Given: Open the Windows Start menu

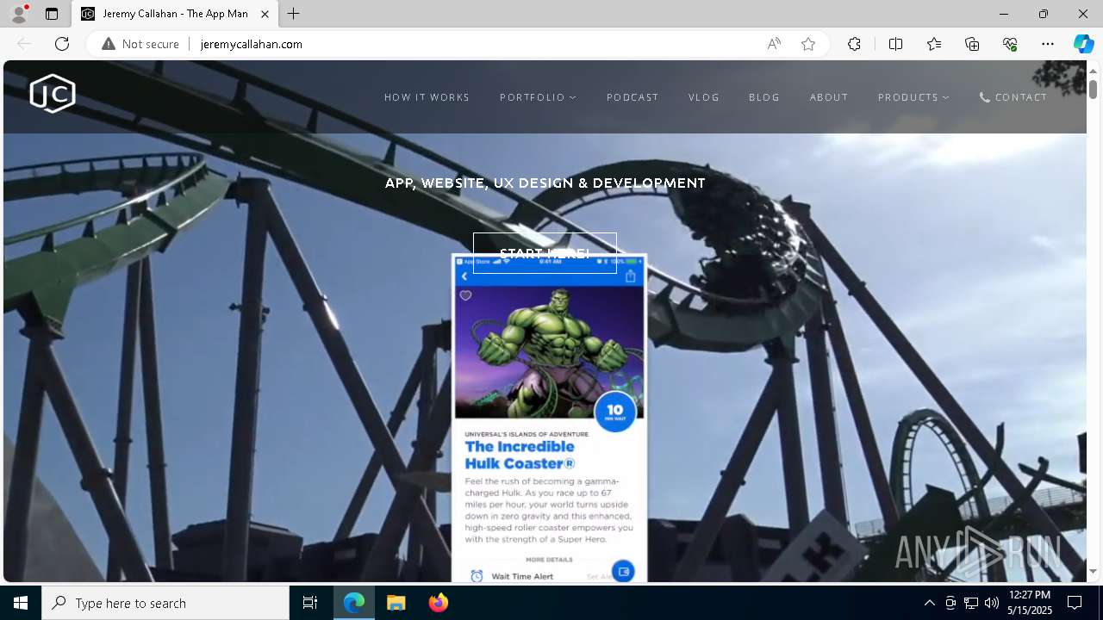Looking at the screenshot, I should click(21, 603).
